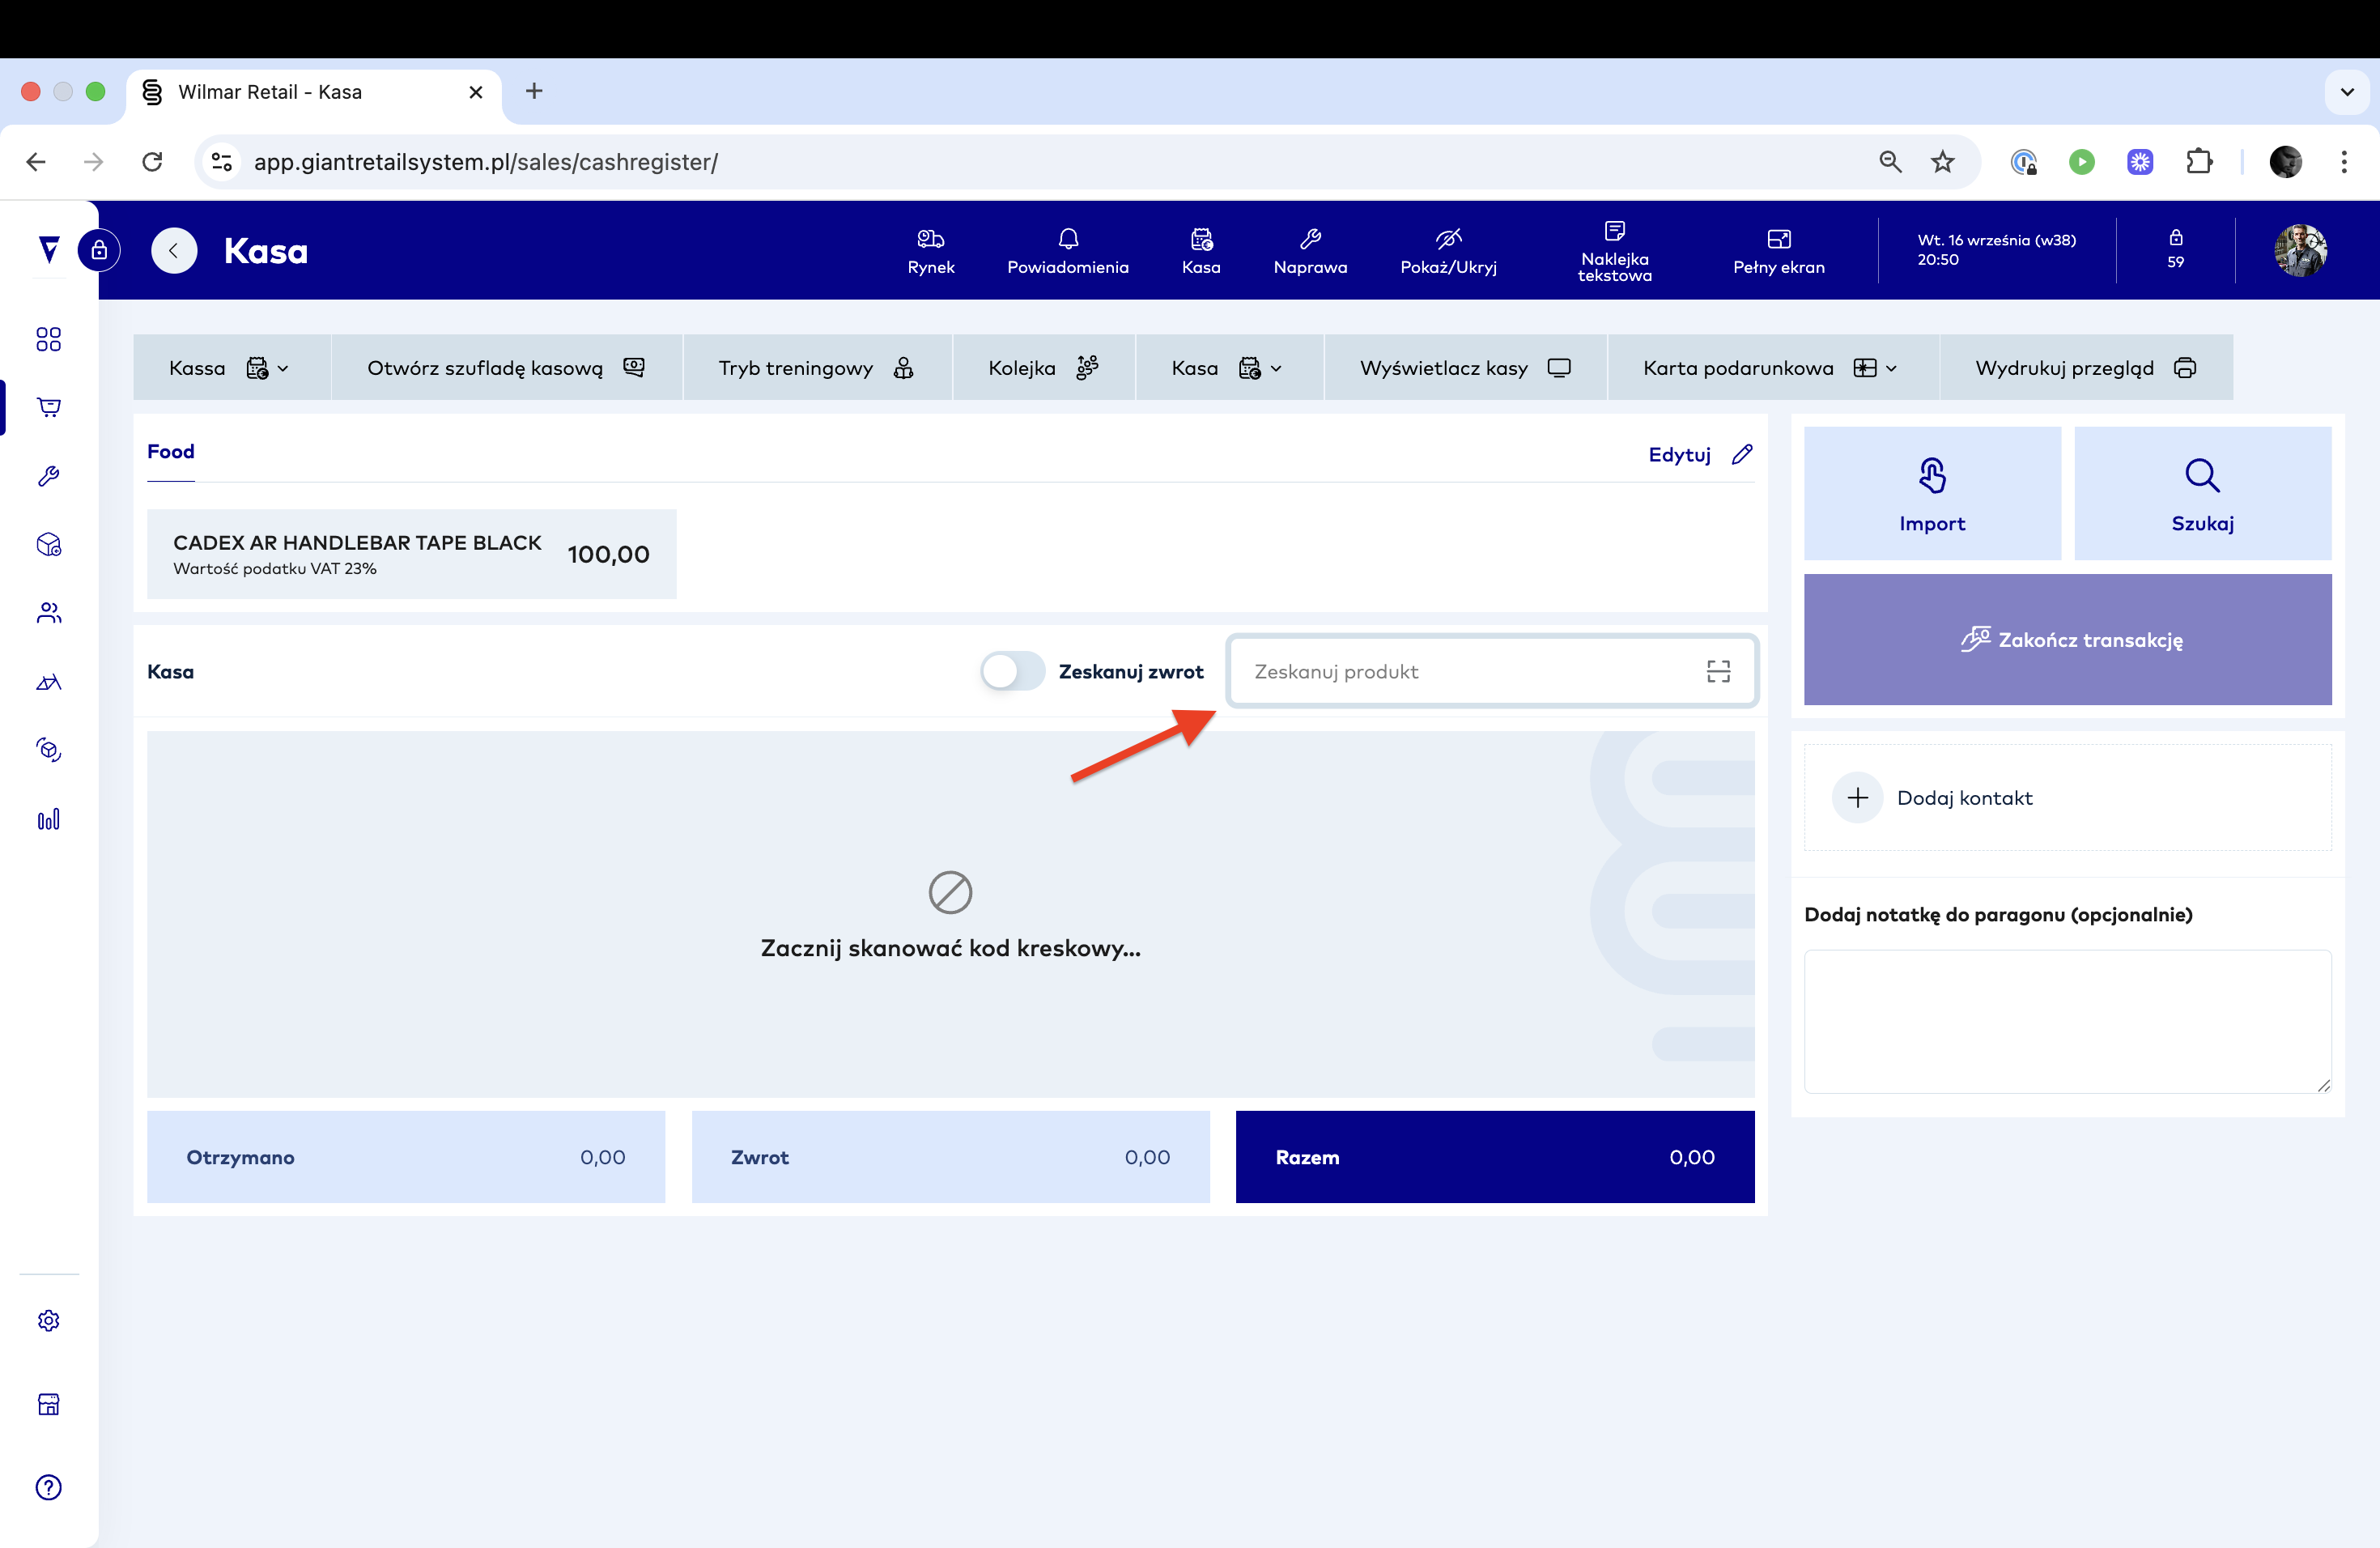Click the sidebar lock button
Image resolution: width=2380 pixels, height=1548 pixels.
click(x=99, y=250)
